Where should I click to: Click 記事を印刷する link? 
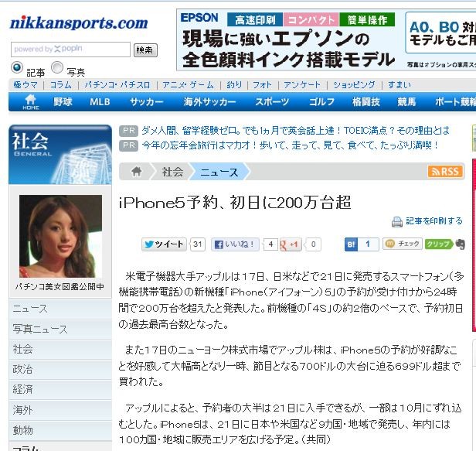tap(434, 221)
